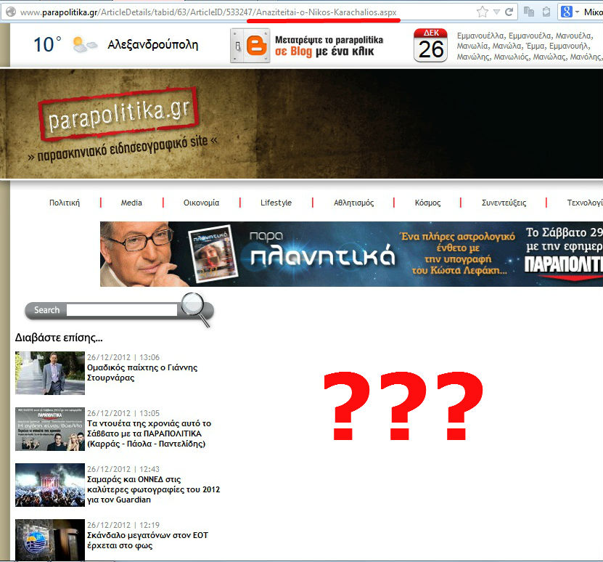Click the name-day list starting with Εμμανουέλλα
Viewport: 603px width, 562px height.
[529, 46]
